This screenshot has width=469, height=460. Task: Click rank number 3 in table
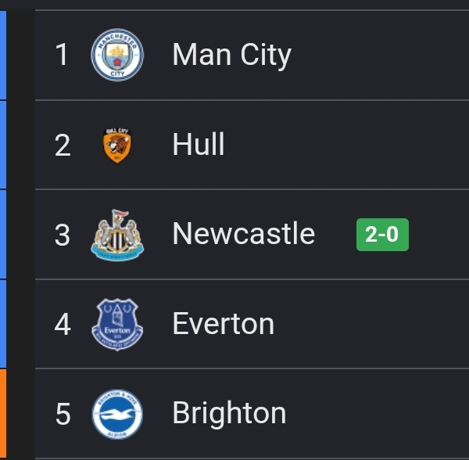pyautogui.click(x=63, y=235)
